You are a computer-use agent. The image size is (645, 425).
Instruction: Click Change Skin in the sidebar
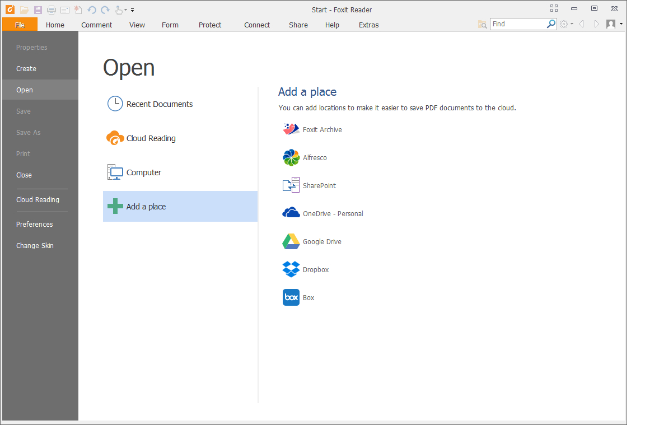[35, 245]
